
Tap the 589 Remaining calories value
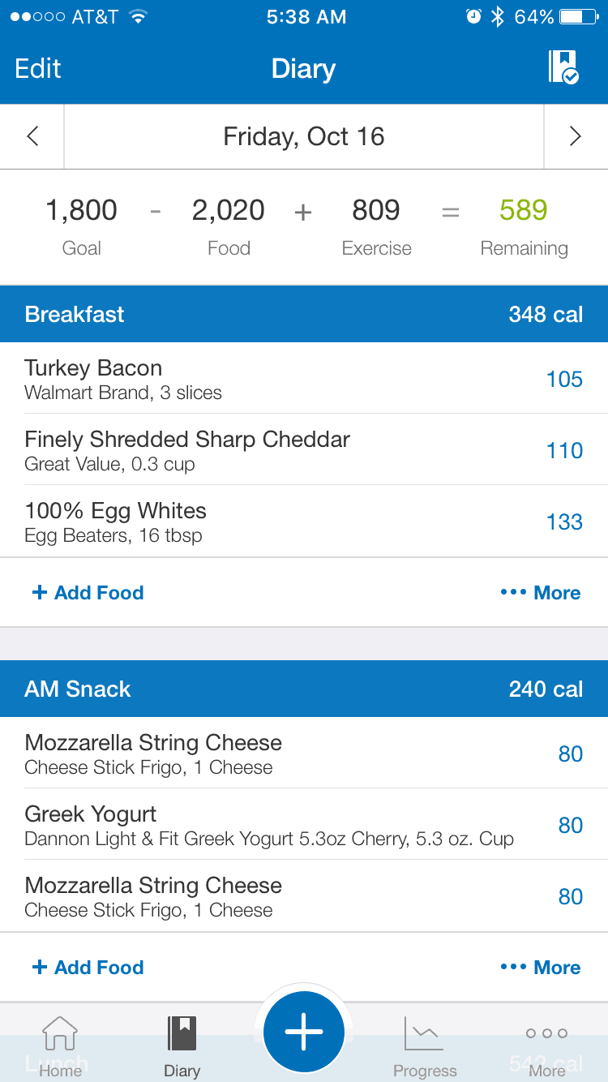point(524,211)
